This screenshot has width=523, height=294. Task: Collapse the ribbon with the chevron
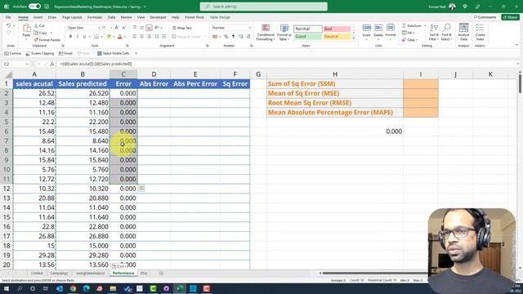516,45
